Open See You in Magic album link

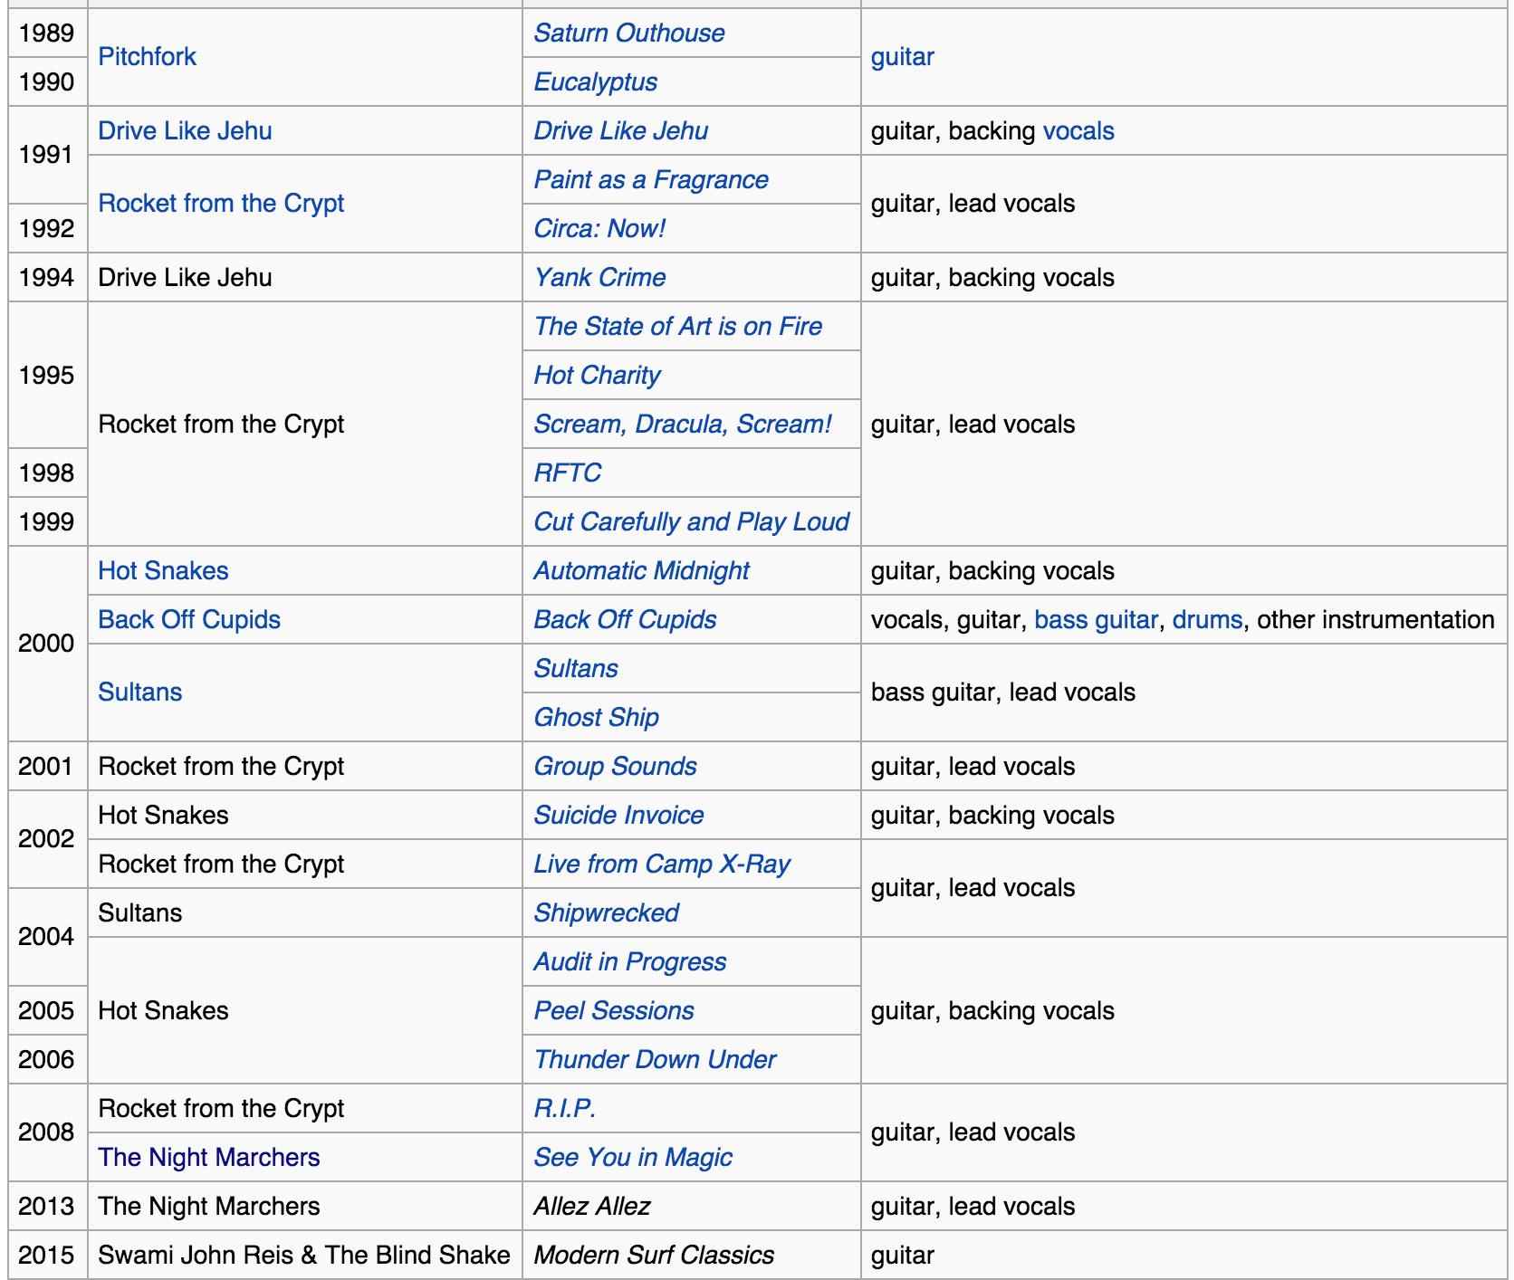coord(633,1158)
